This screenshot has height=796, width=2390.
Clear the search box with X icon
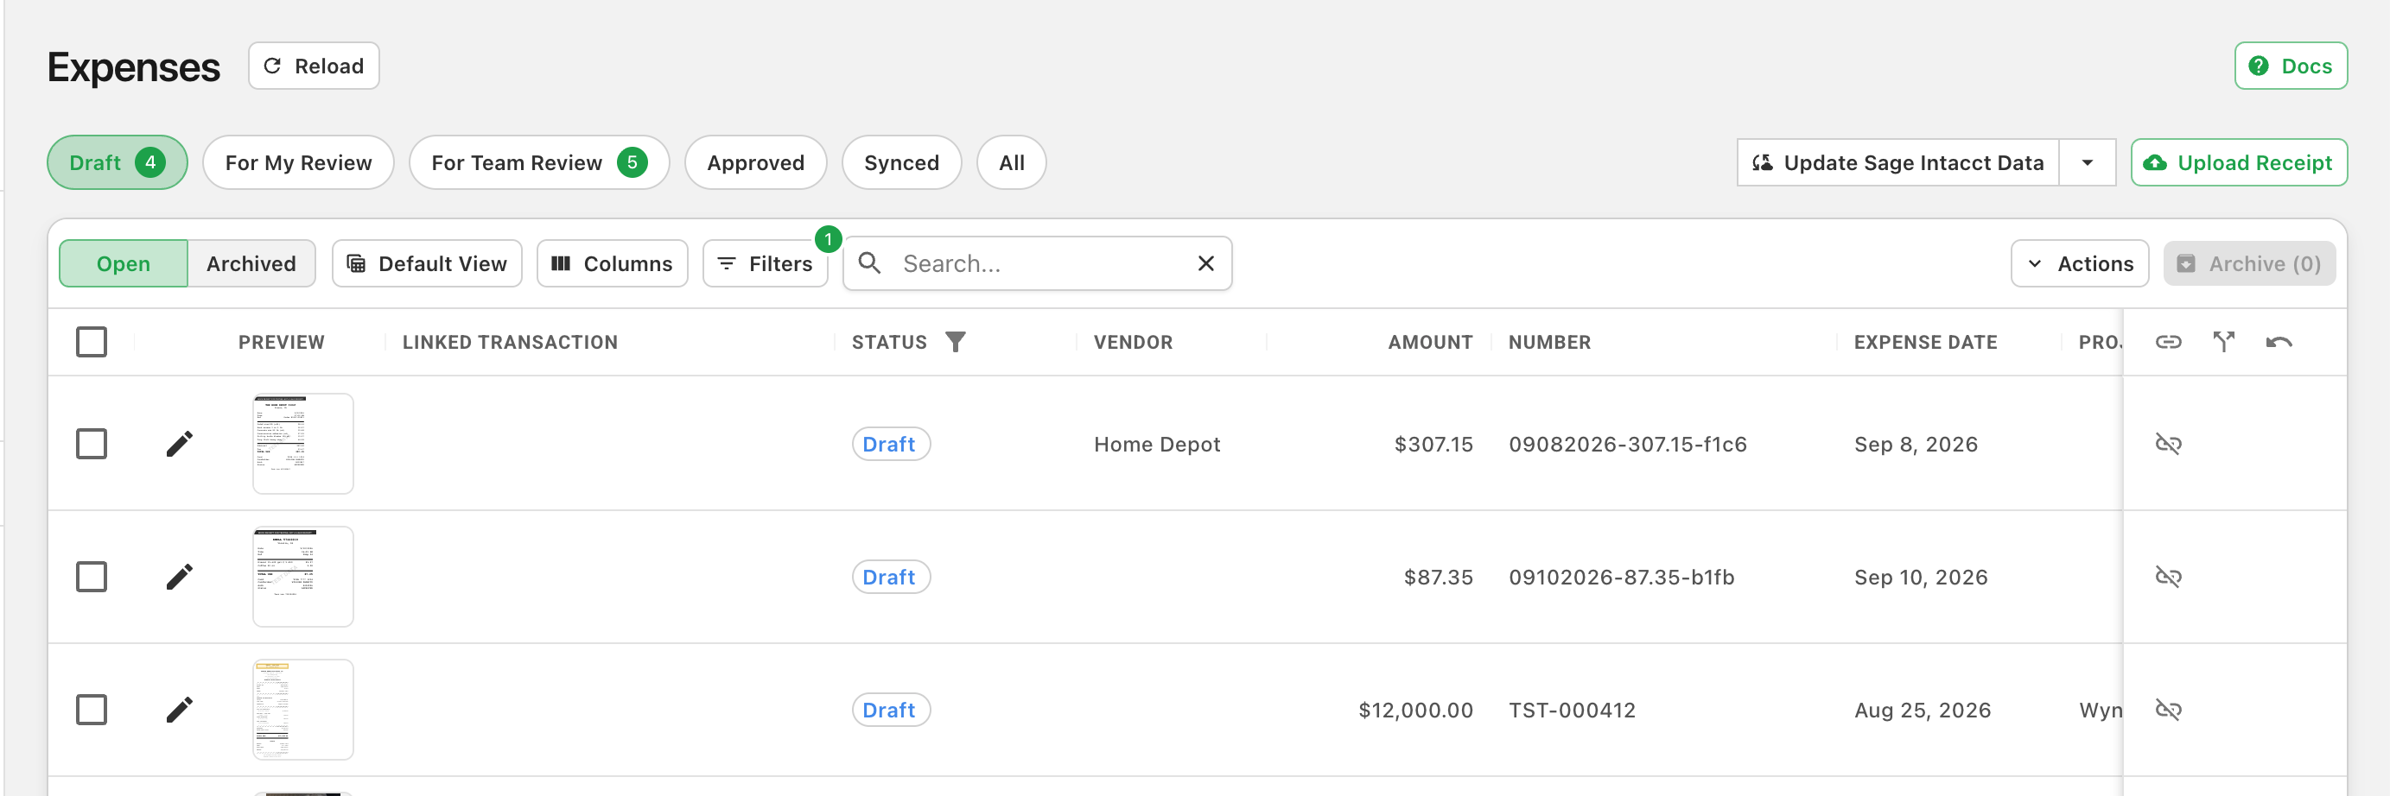click(x=1205, y=264)
